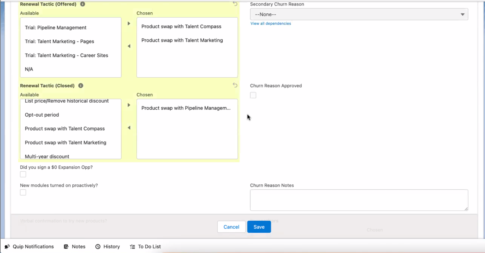The height and width of the screenshot is (253, 485).
Task: Cancel editing the form
Action: (x=231, y=227)
